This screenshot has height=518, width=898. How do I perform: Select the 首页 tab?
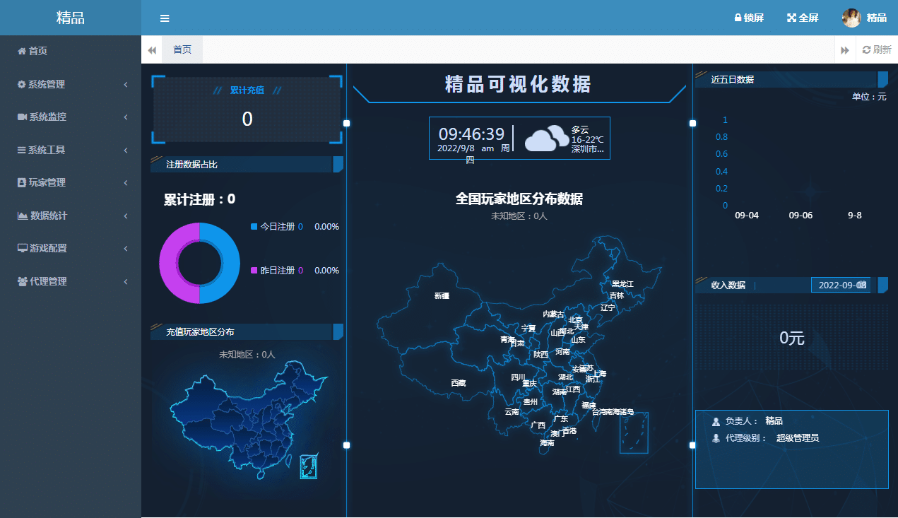(182, 49)
